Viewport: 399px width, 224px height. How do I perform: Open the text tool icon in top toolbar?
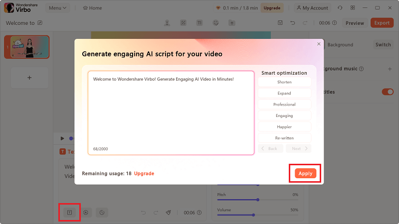click(199, 23)
